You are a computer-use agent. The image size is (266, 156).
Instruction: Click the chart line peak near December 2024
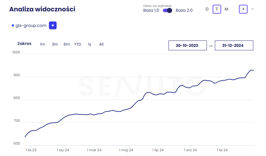pyautogui.click(x=251, y=70)
